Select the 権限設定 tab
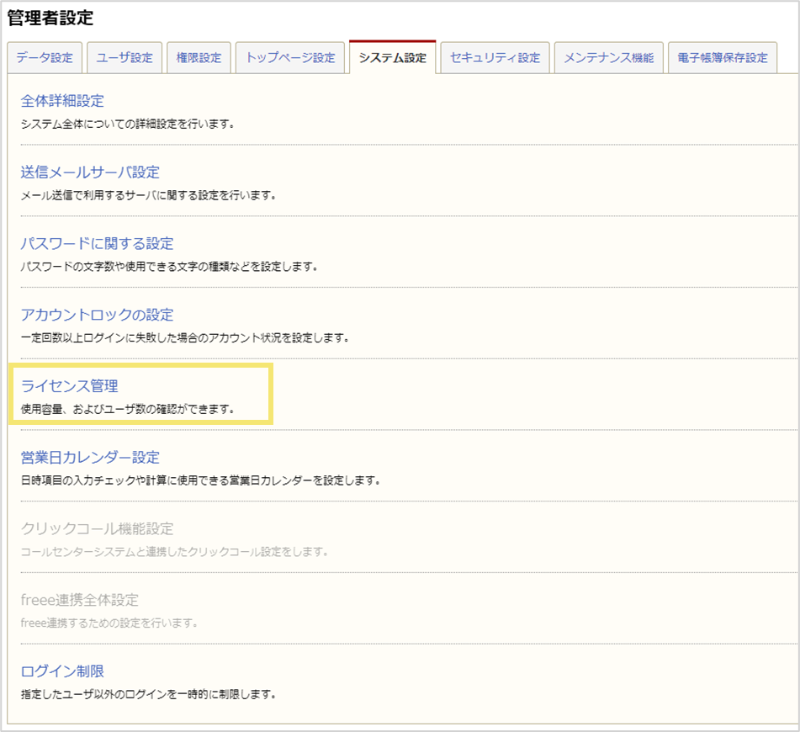 pos(198,57)
